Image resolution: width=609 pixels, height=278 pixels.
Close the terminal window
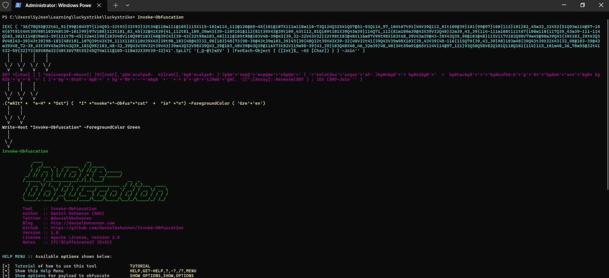(x=601, y=5)
